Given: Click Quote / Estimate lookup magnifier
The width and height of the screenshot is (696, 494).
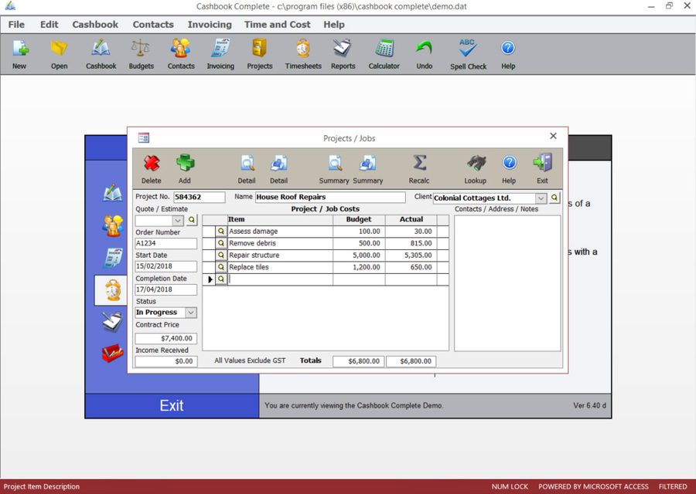Looking at the screenshot, I should coord(191,220).
